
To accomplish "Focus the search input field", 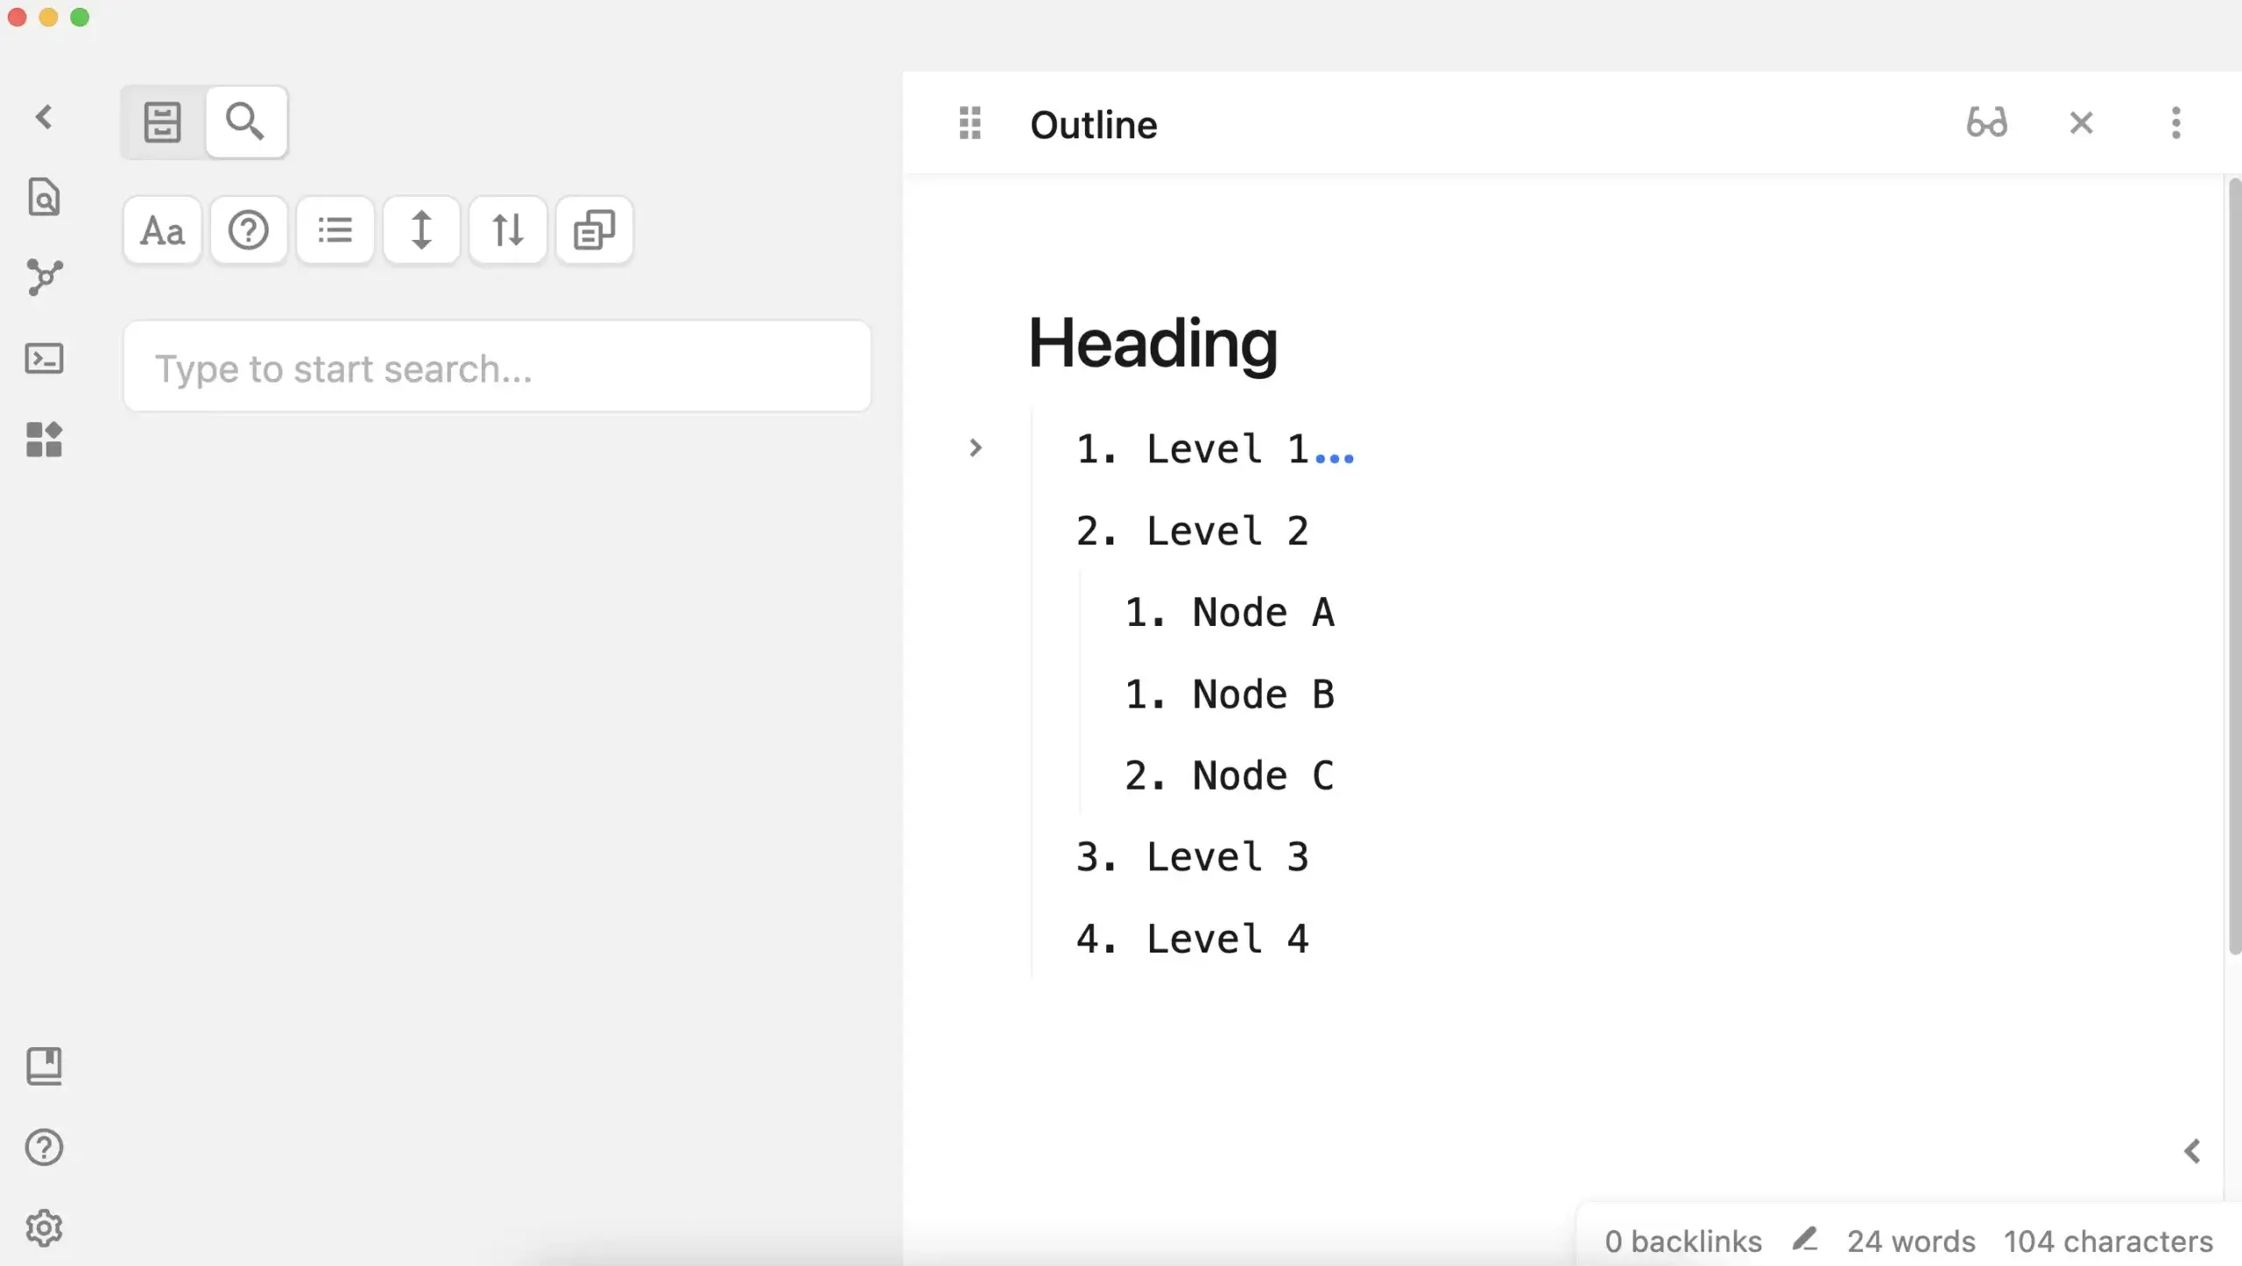I will click(x=497, y=368).
